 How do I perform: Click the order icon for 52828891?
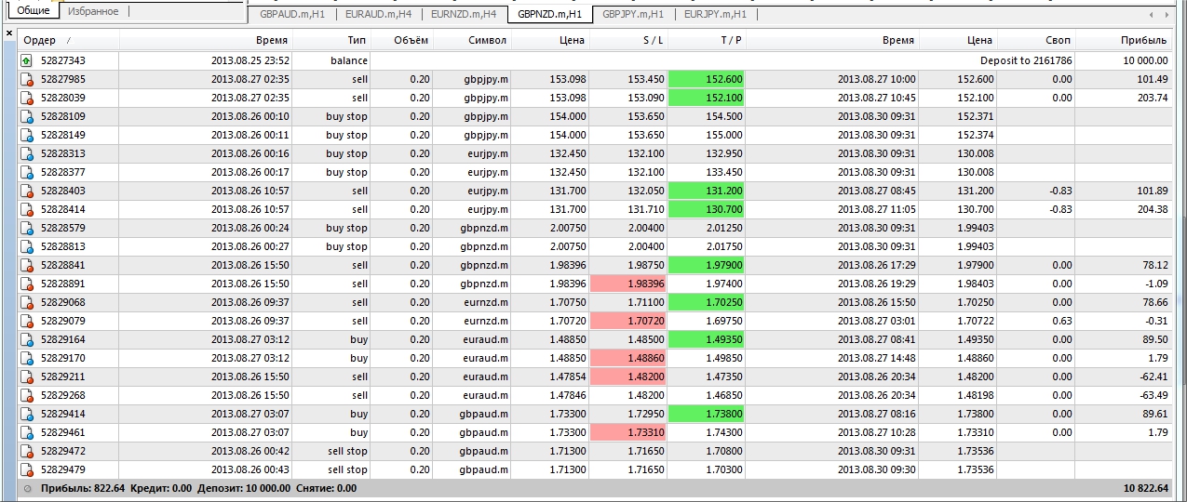(x=28, y=284)
